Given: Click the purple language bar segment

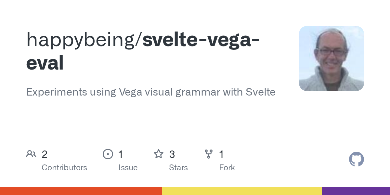Looking at the screenshot, I should coord(356,191).
